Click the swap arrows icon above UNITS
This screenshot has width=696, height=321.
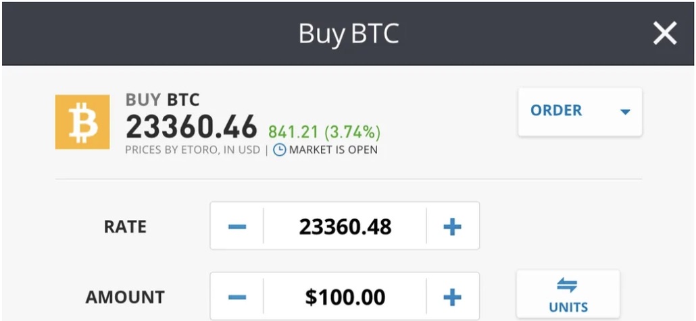click(x=568, y=285)
